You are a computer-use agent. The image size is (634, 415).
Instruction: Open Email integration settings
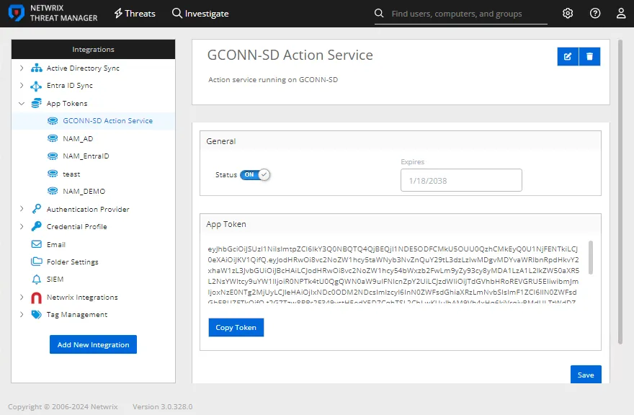pyautogui.click(x=55, y=245)
